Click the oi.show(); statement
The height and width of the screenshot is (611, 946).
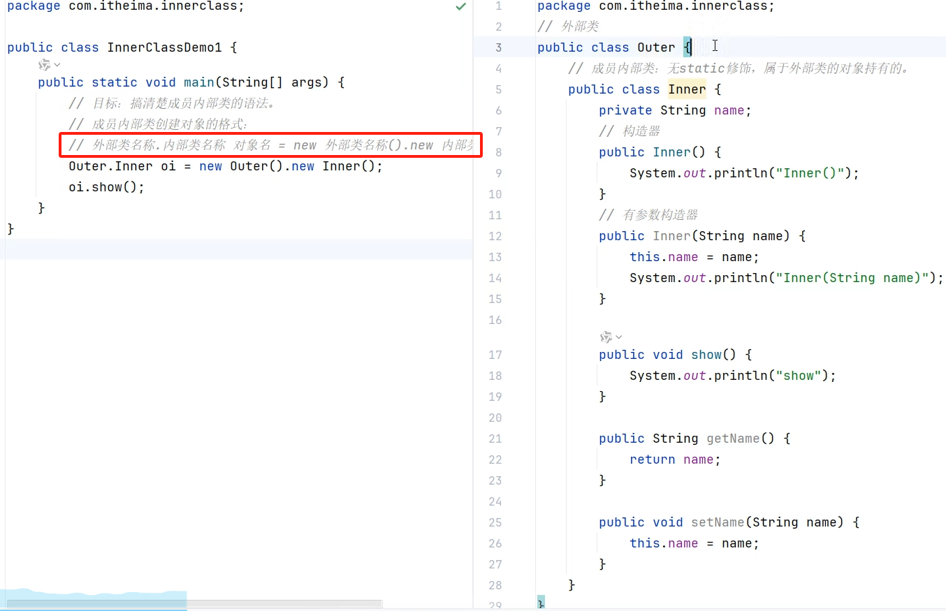coord(106,187)
